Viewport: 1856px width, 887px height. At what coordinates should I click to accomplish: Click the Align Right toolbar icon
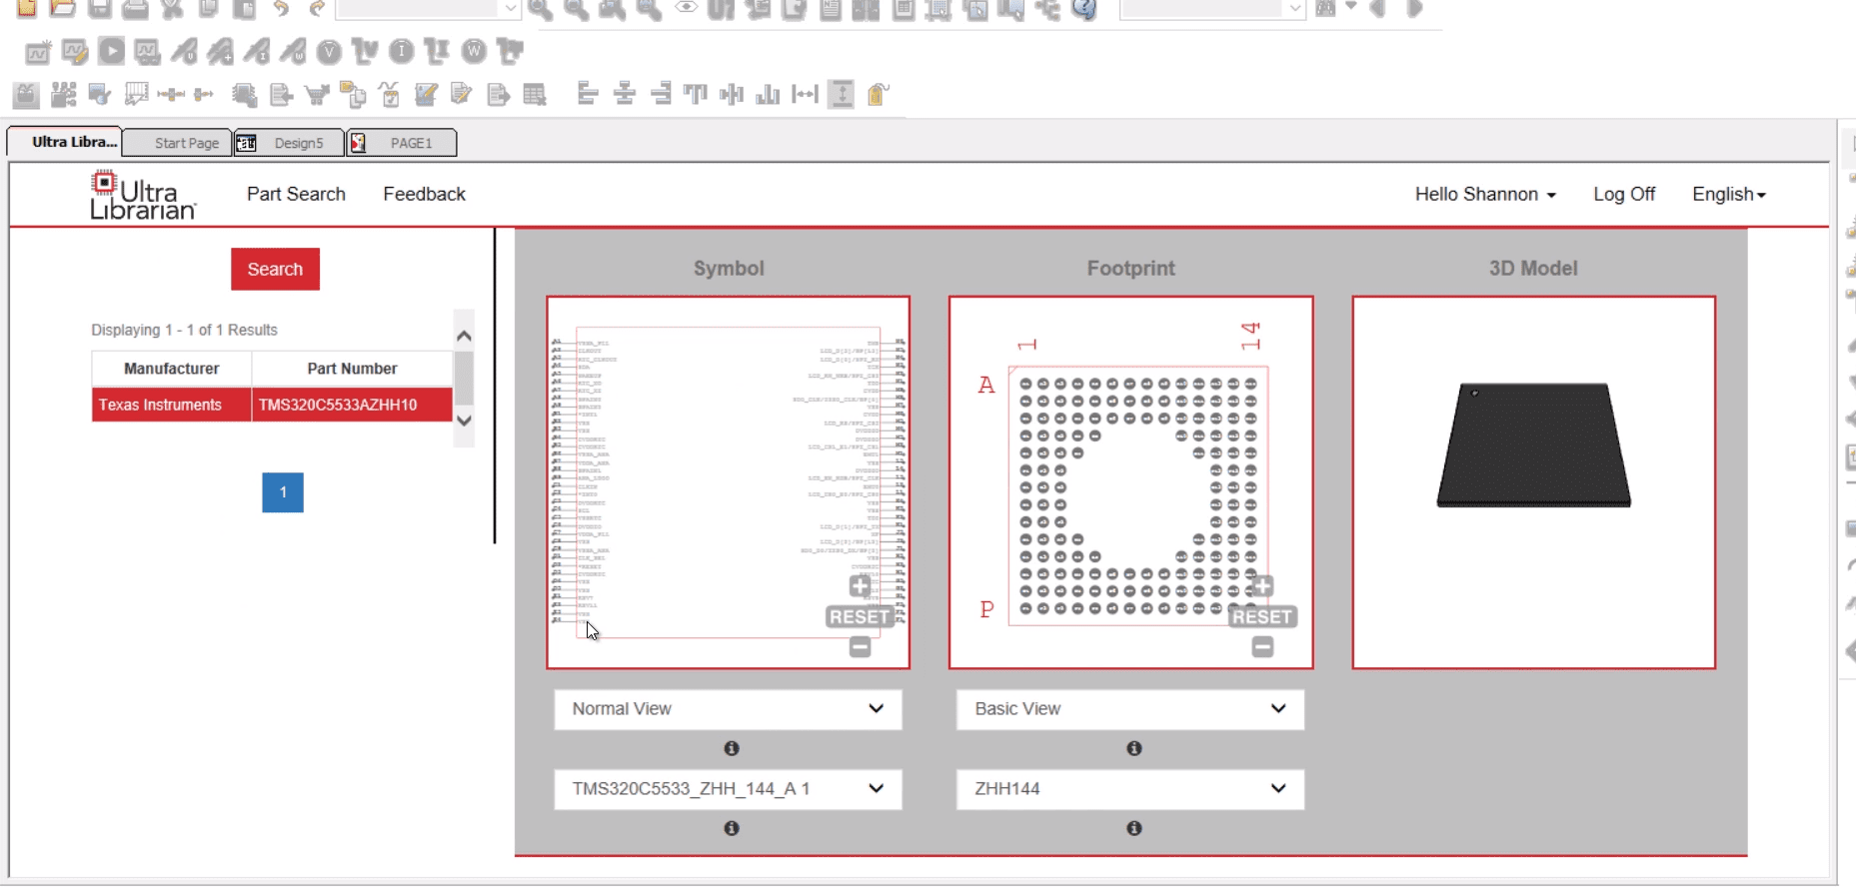pos(661,94)
